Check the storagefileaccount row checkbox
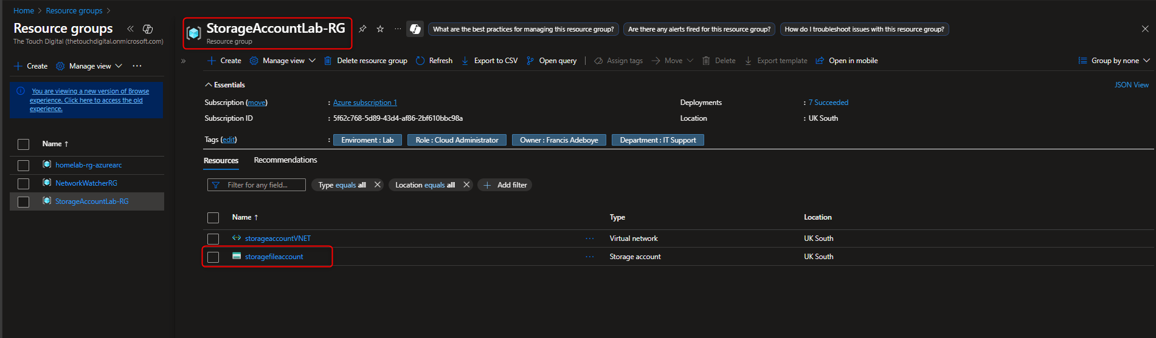 [x=213, y=257]
